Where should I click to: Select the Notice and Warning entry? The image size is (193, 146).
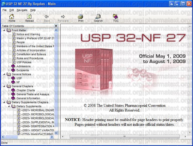click(x=28, y=34)
